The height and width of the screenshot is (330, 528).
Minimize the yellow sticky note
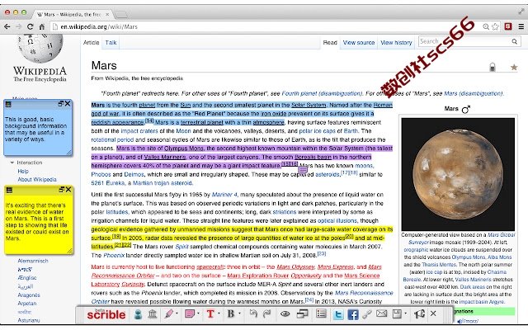[61, 190]
